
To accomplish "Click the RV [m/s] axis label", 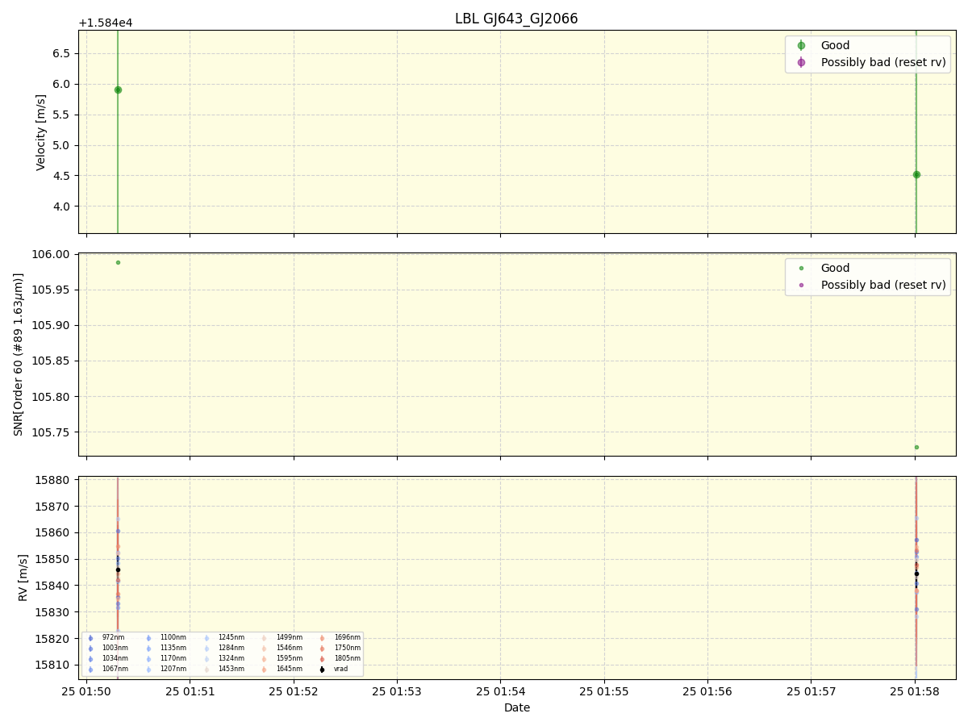I will tap(23, 577).
